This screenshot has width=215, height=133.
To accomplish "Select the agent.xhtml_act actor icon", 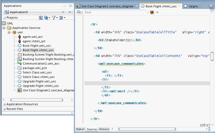I will pos(20,41).
